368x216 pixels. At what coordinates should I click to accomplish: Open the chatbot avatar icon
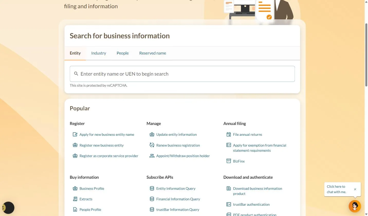[x=355, y=206]
